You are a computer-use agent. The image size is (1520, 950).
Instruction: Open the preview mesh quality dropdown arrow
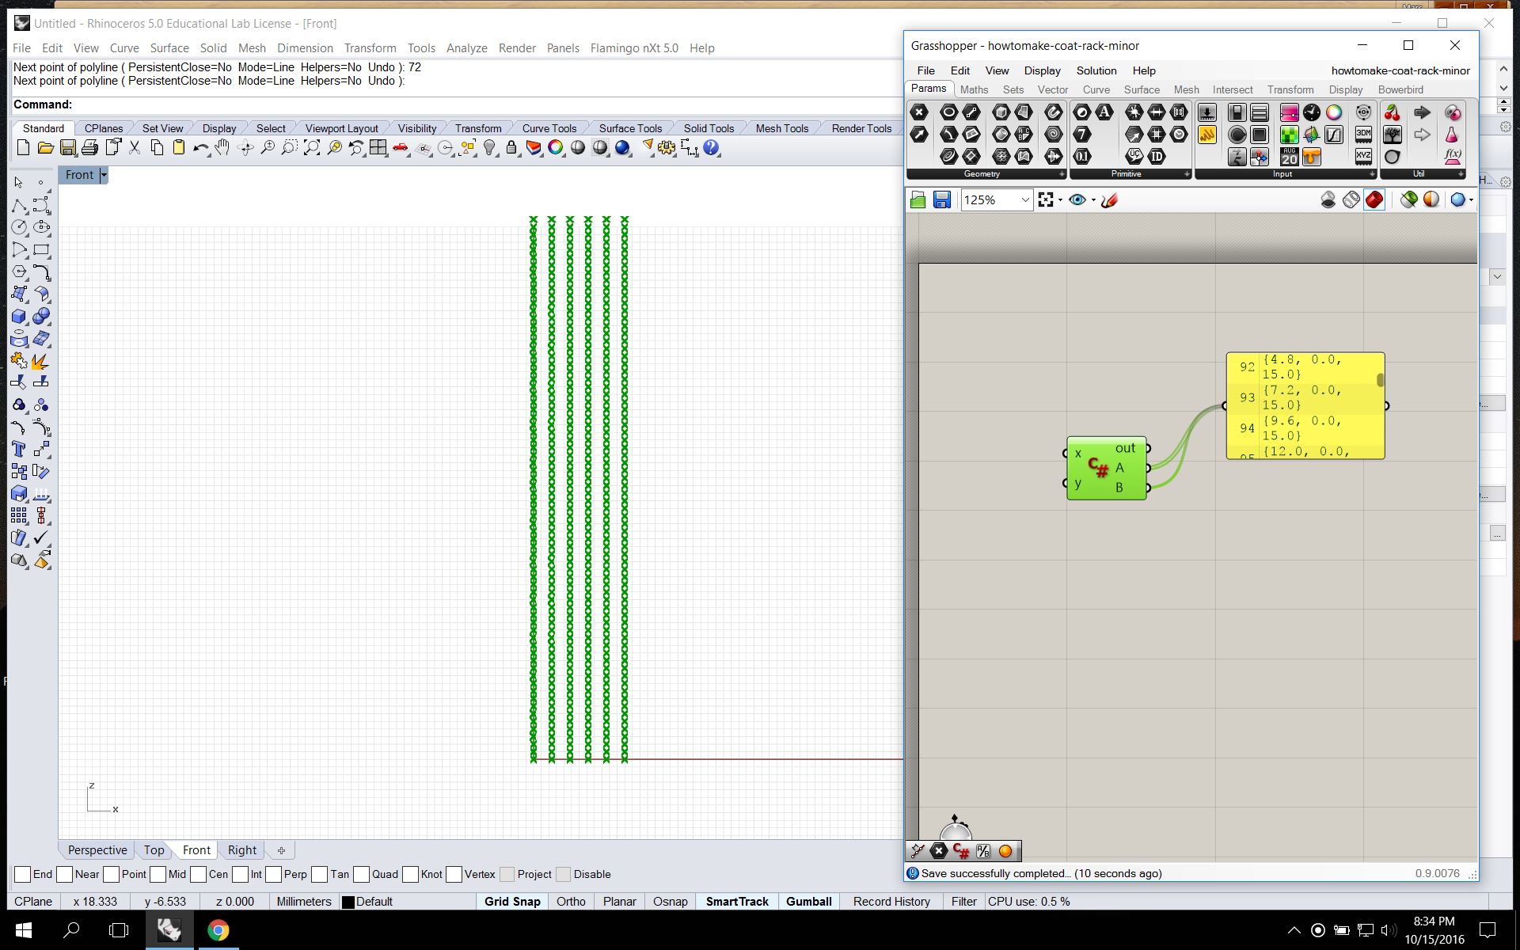pos(1472,200)
